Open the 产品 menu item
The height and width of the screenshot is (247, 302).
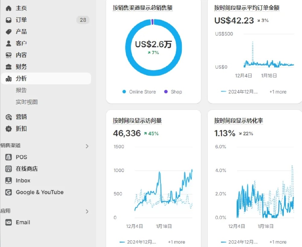pos(21,32)
